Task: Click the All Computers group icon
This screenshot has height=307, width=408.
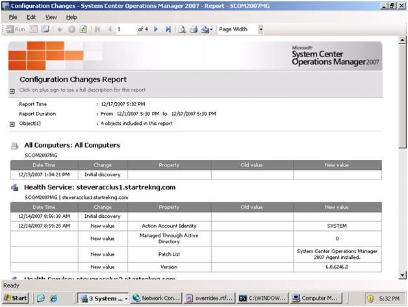Action: [14, 146]
